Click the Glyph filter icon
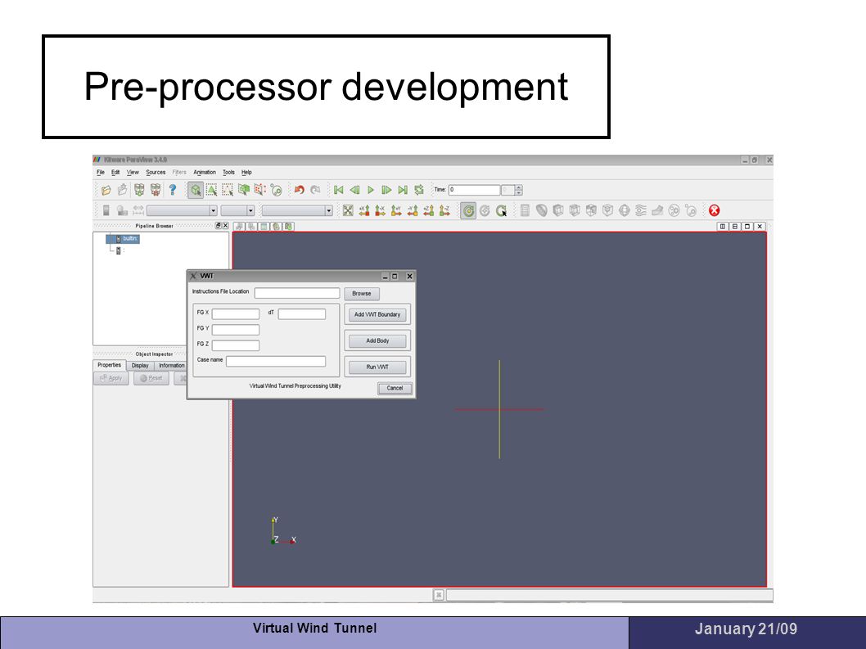Viewport: 866px width, 649px height. tap(624, 210)
